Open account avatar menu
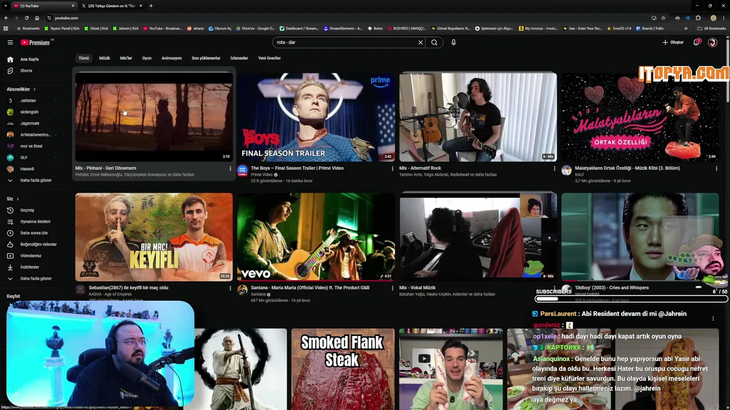Viewport: 730px width, 410px height. tap(712, 42)
